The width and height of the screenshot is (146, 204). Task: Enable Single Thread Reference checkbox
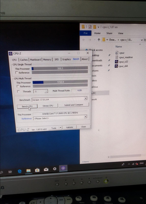point(17,73)
